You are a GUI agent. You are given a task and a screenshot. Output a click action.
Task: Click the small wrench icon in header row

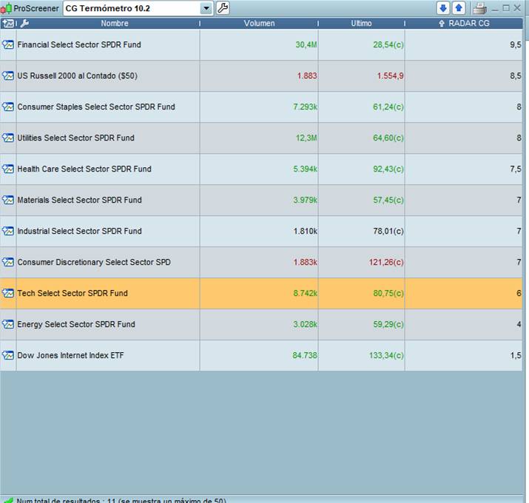(x=24, y=24)
